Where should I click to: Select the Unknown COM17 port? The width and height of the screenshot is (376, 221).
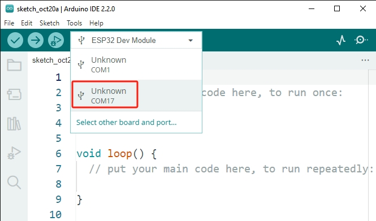tap(136, 96)
